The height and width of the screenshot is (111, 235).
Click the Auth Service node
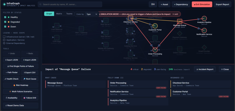tap(130, 30)
